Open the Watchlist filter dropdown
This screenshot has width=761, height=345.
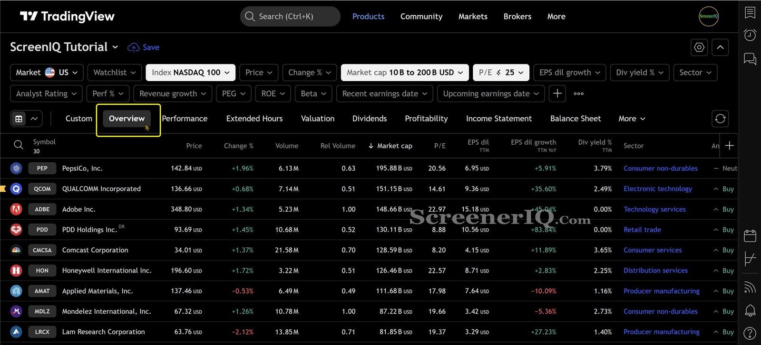pyautogui.click(x=115, y=73)
